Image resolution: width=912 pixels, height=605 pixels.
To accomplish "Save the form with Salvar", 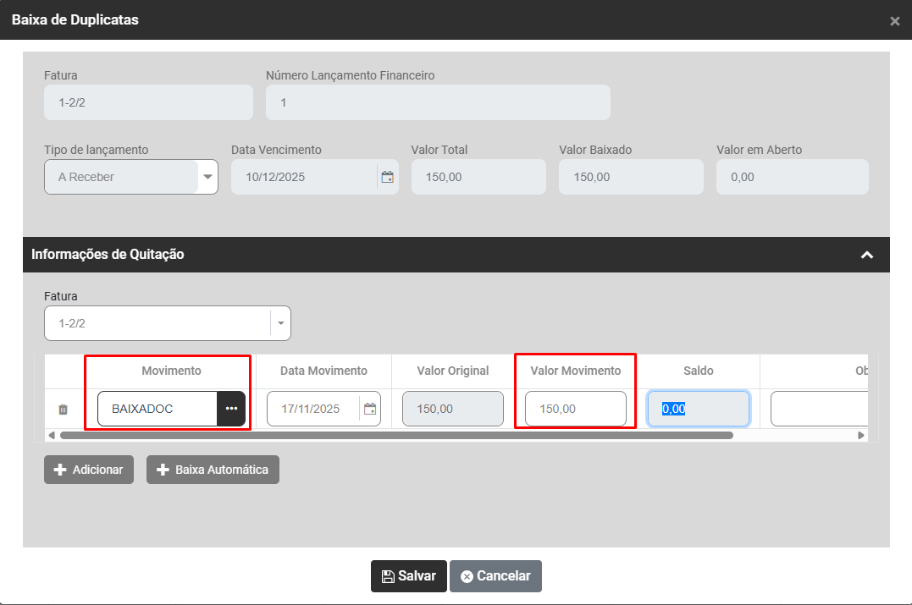I will [x=408, y=576].
